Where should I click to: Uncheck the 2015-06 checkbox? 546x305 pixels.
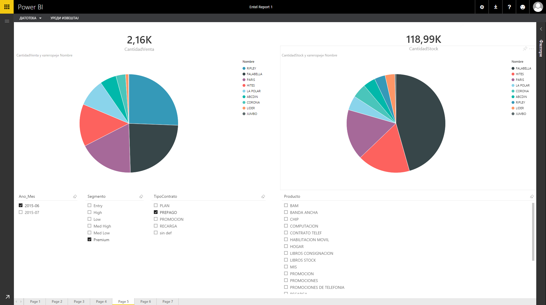click(20, 205)
